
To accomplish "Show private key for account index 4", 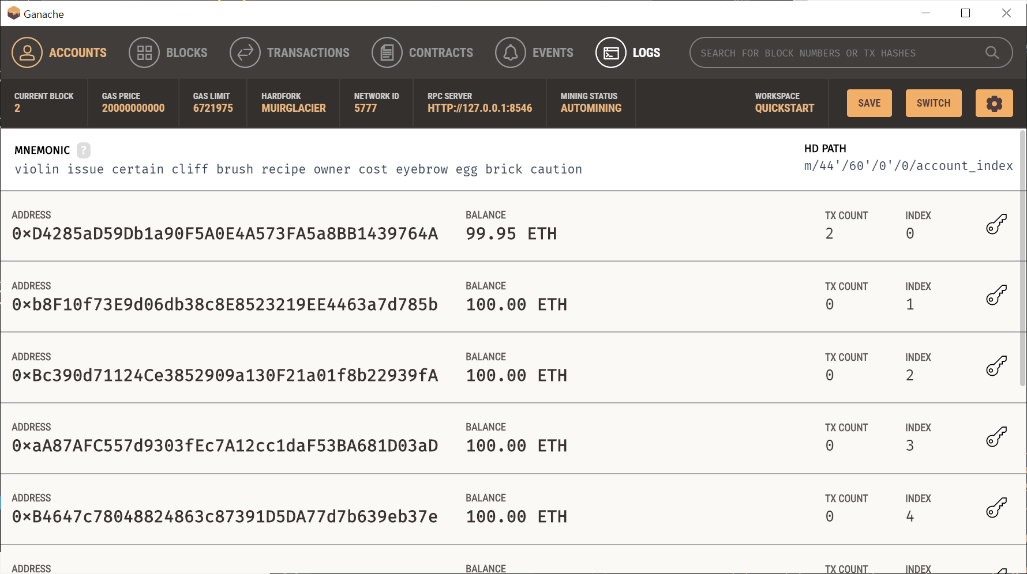I will click(x=996, y=508).
